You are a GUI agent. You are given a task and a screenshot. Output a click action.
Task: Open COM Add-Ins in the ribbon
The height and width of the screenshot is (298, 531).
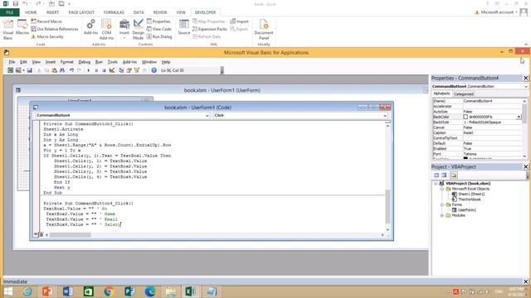coord(106,30)
